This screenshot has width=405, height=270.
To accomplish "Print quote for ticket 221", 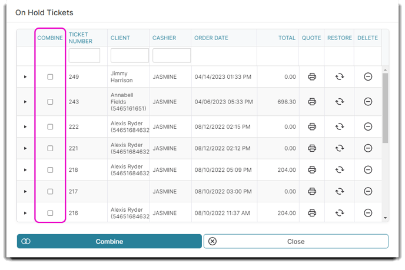I will tap(312, 148).
